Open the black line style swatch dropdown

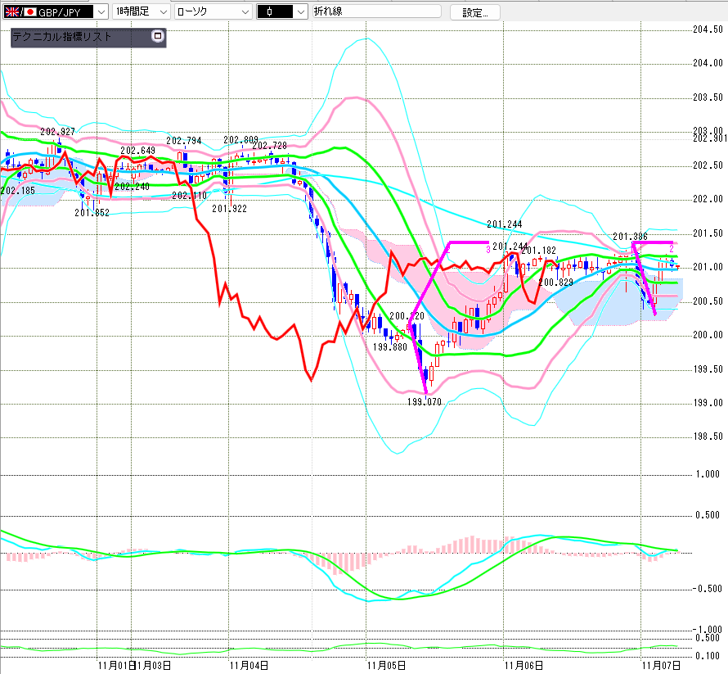tap(300, 12)
